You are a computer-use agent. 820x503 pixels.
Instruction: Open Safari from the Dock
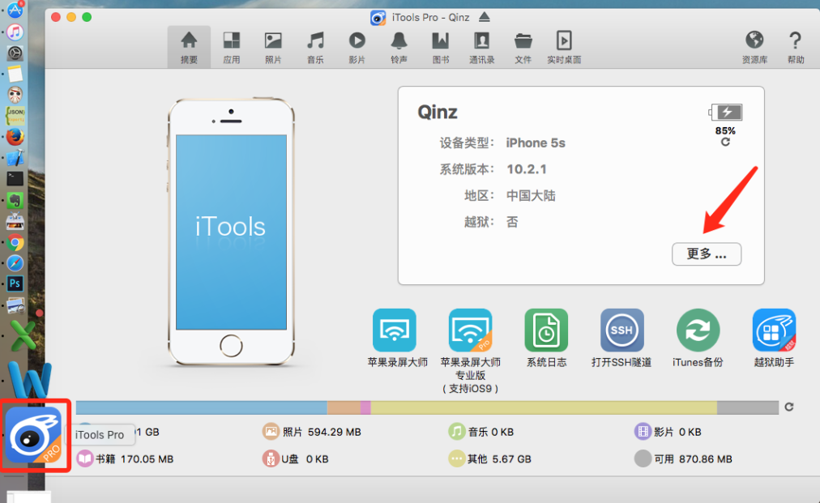click(15, 263)
